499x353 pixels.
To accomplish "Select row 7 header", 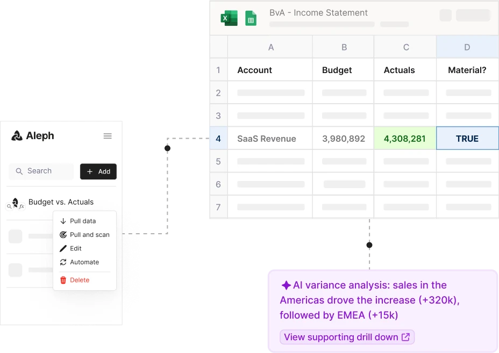I will pos(218,207).
